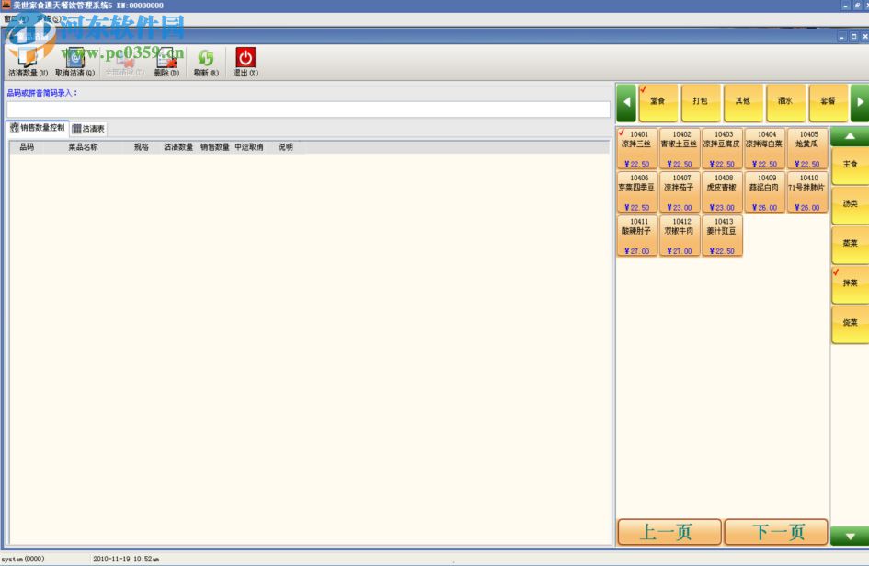Select the 打包 order type button
The width and height of the screenshot is (869, 566).
point(701,101)
